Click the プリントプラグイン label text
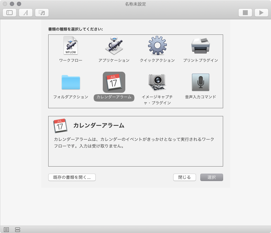The height and width of the screenshot is (233, 271). [201, 60]
